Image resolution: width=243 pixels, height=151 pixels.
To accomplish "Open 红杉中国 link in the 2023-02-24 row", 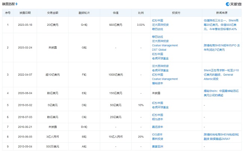I will (x=157, y=54).
